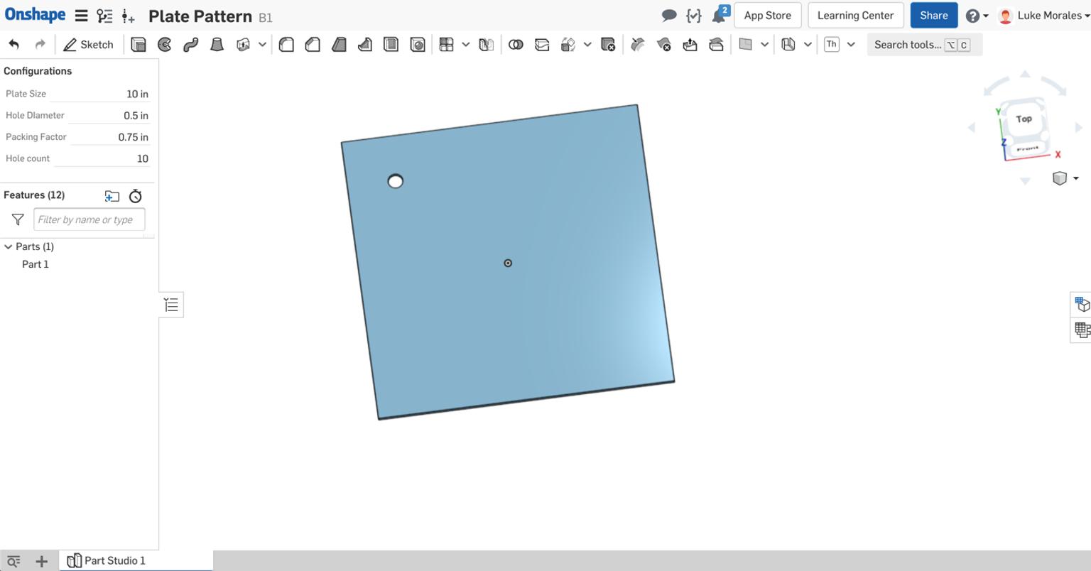This screenshot has width=1091, height=571.
Task: Select the Revolve tool
Action: 165,44
